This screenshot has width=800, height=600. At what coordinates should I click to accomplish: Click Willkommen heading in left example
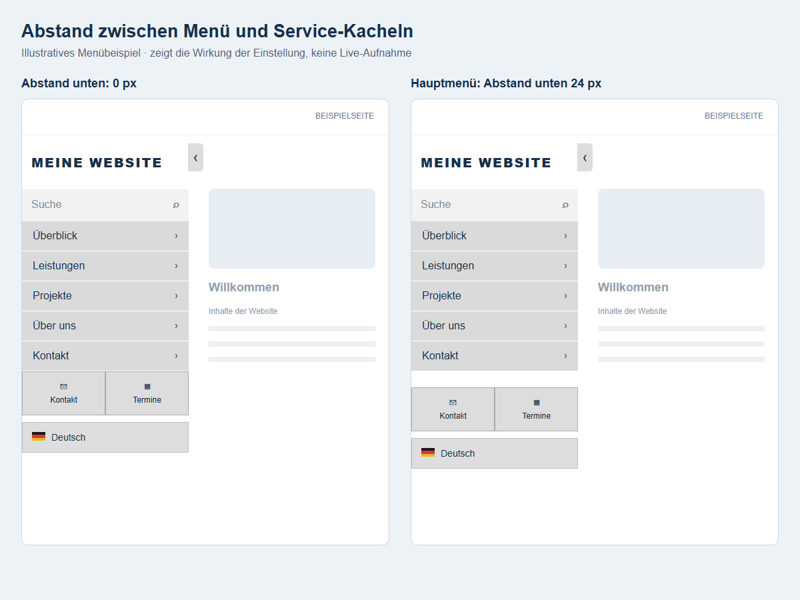pyautogui.click(x=244, y=287)
